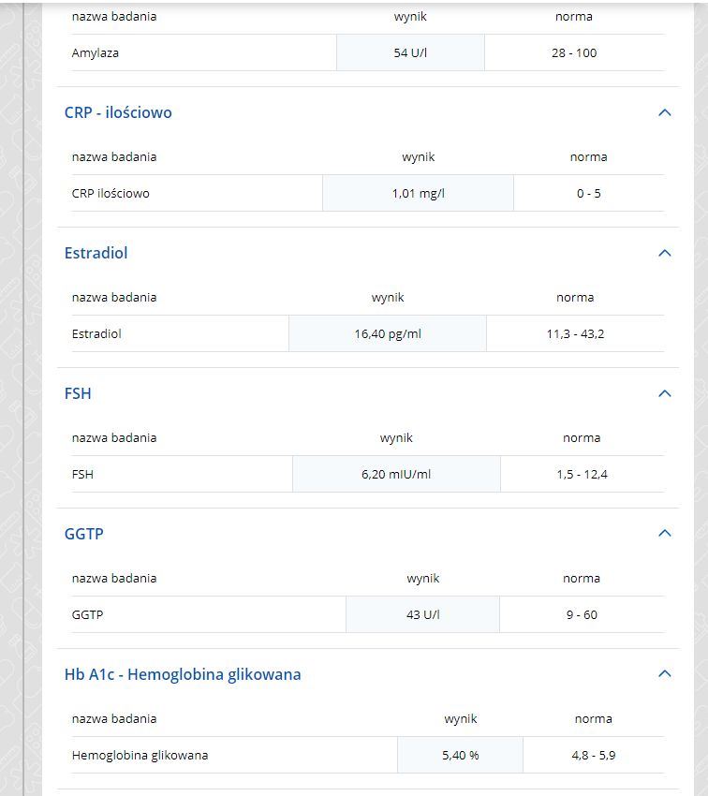
Task: Click the CRP - ilościowo heading
Action: (x=118, y=112)
